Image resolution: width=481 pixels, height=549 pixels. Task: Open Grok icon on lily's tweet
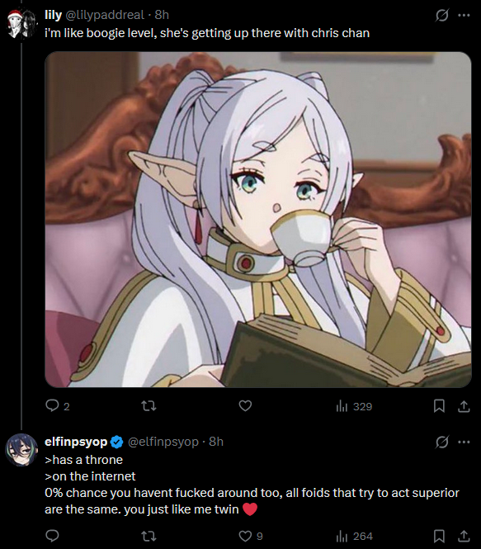442,16
